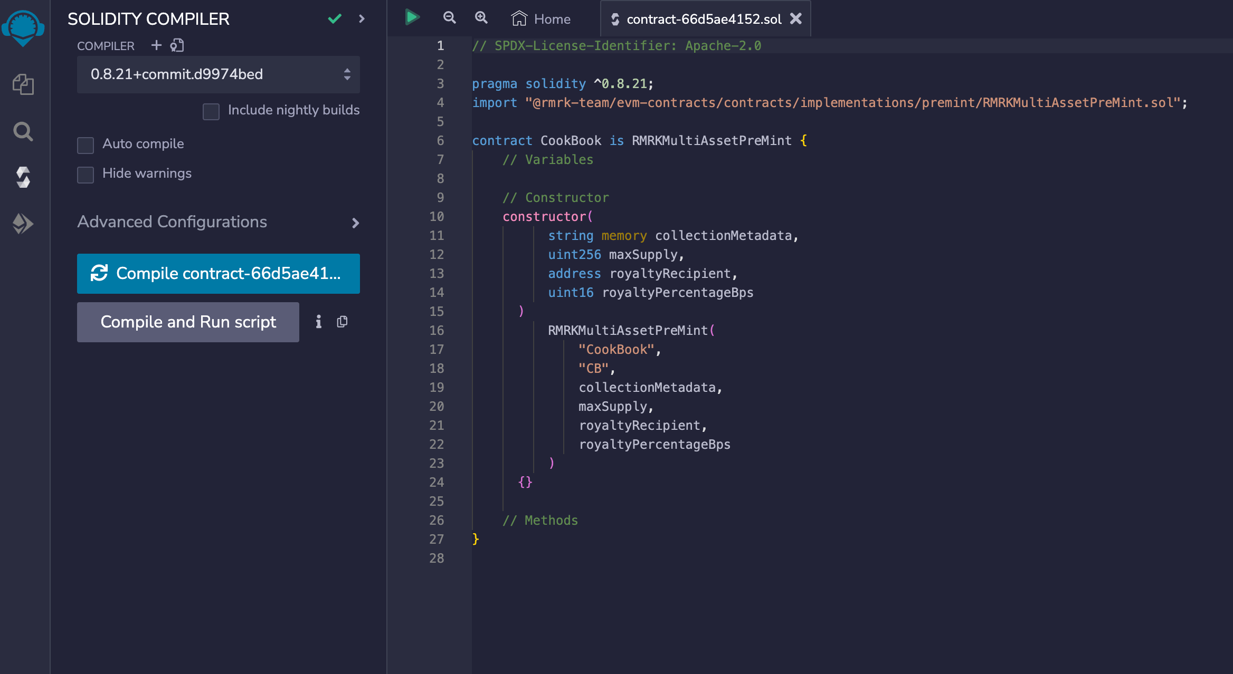Enable Include nightly builds checkbox
Viewport: 1233px width, 674px height.
(x=211, y=111)
